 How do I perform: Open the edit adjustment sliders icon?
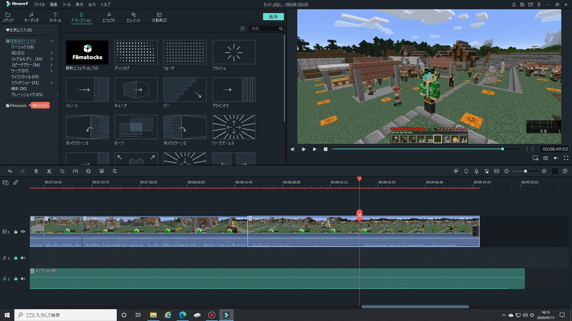pos(114,171)
